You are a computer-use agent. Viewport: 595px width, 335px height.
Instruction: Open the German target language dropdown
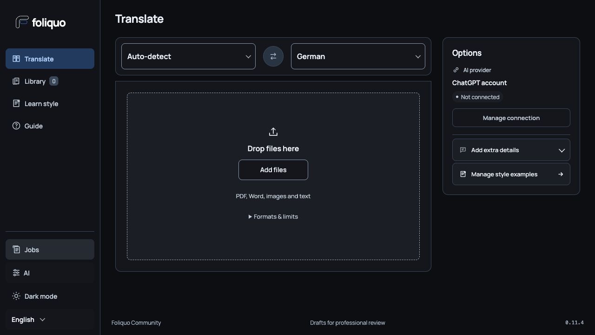pos(358,56)
